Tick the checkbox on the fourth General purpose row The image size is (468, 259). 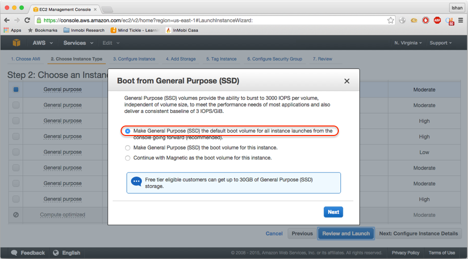pos(16,136)
